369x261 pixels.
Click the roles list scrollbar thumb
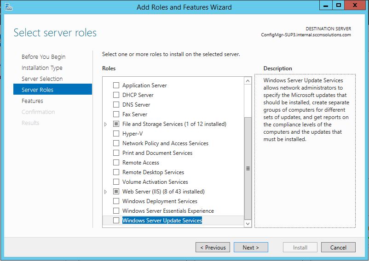coord(248,168)
